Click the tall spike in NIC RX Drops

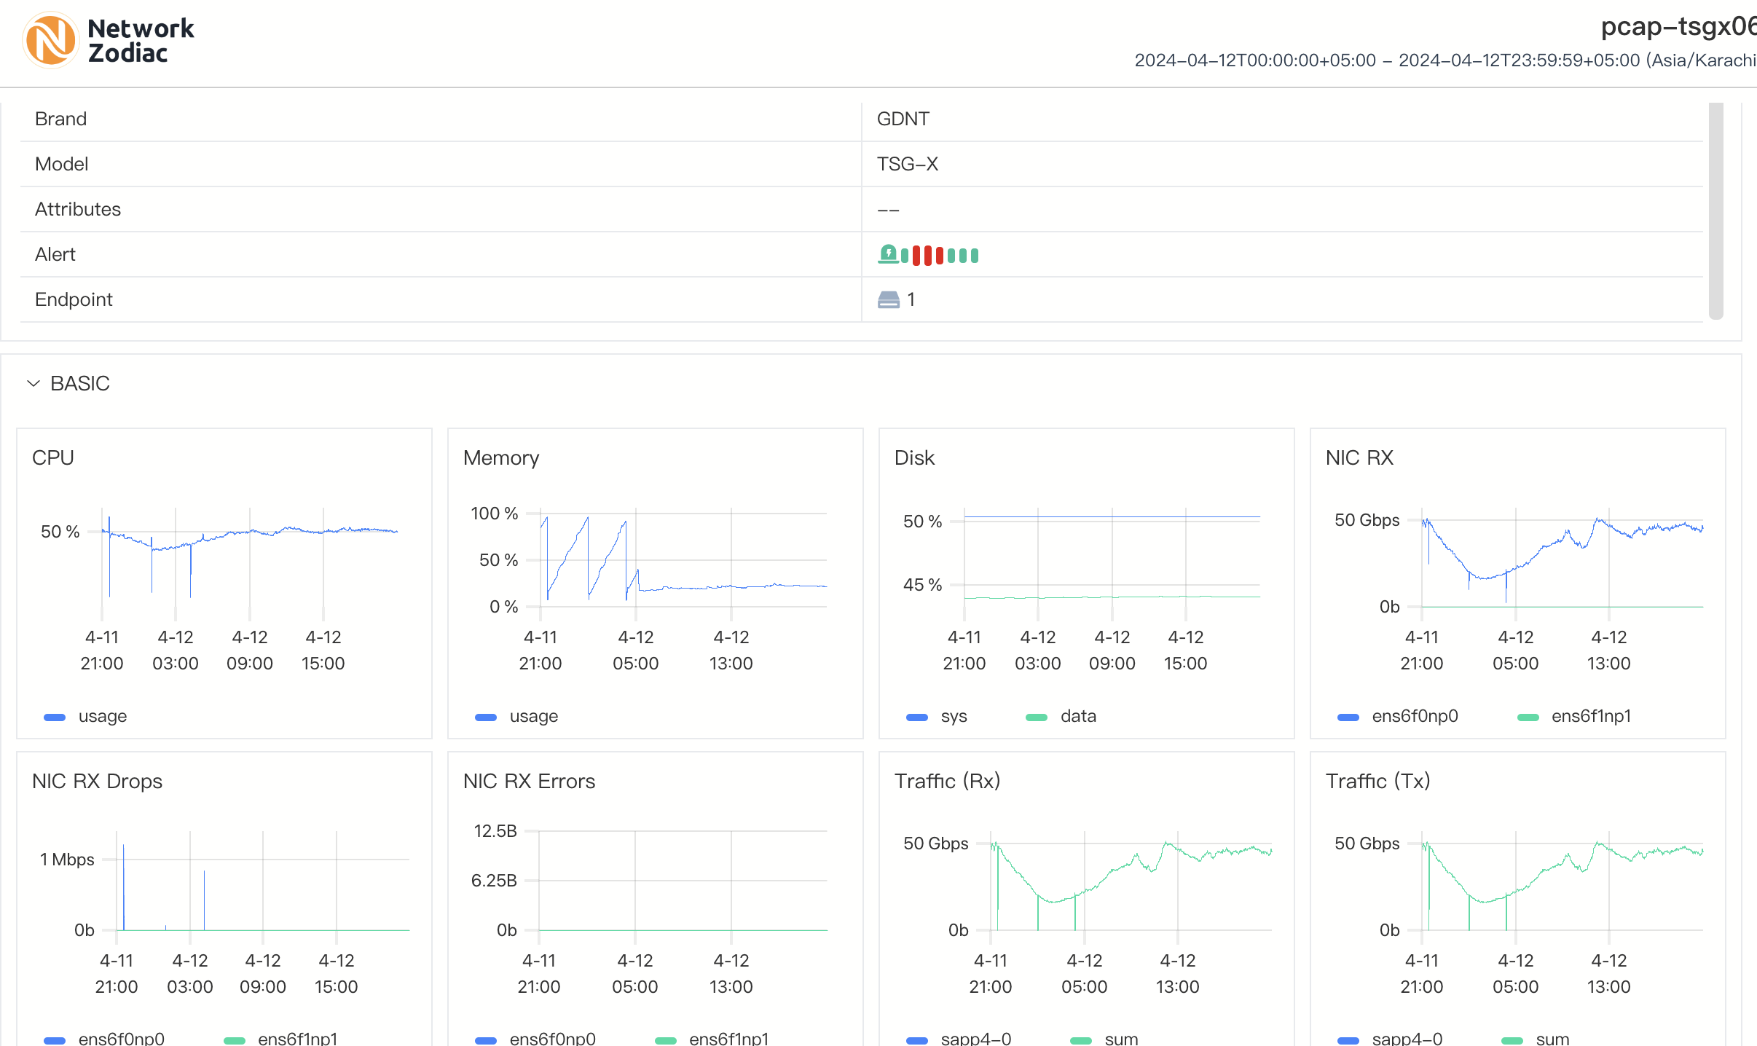(x=124, y=885)
